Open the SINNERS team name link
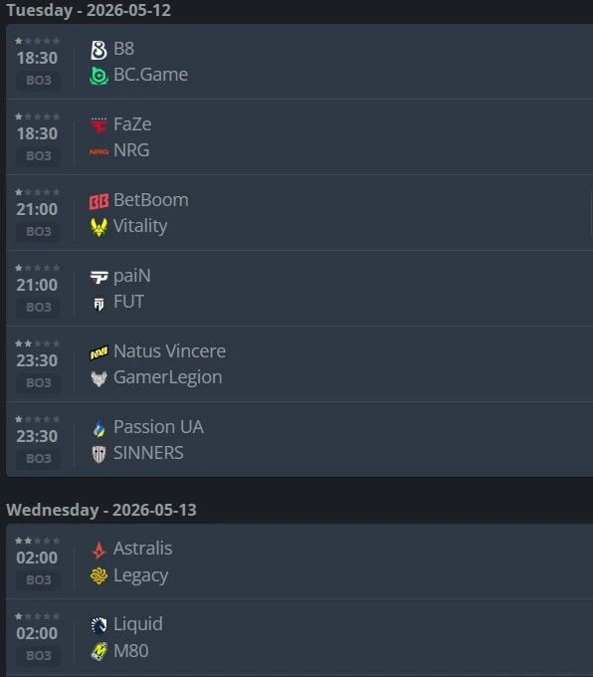593x677 pixels. 148,453
